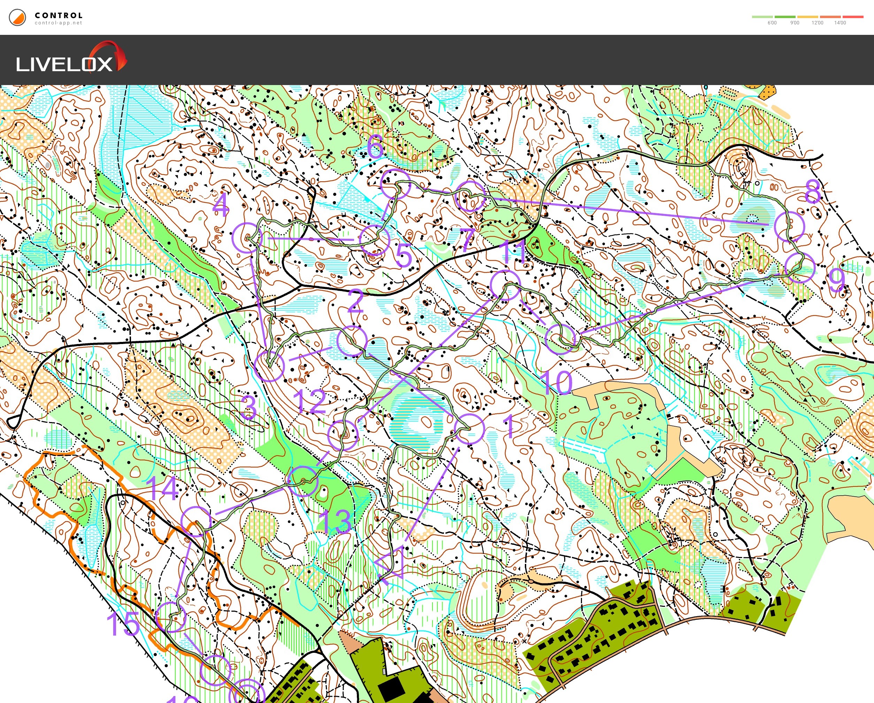Open the control-app.net link text
874x703 pixels.
(x=59, y=23)
